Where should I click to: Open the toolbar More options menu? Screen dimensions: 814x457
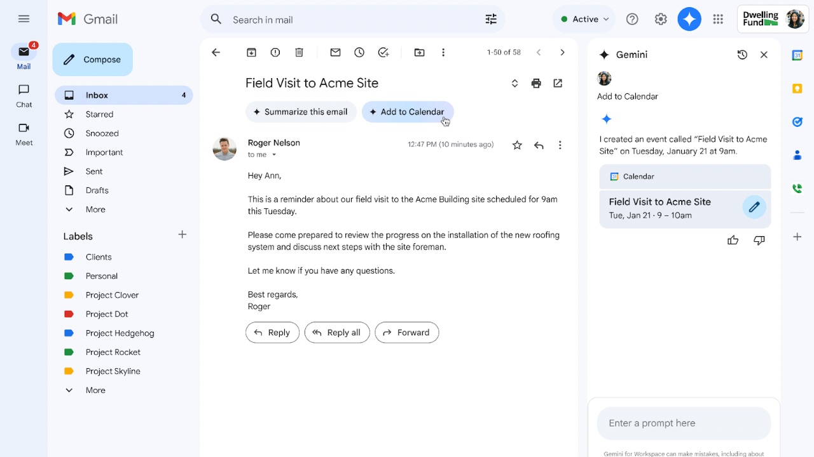click(443, 53)
